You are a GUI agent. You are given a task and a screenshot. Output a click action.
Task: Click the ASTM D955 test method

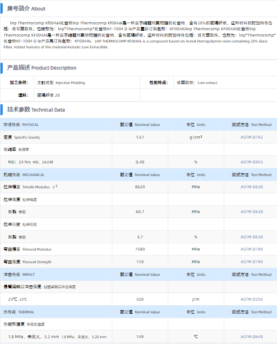pos(251,162)
